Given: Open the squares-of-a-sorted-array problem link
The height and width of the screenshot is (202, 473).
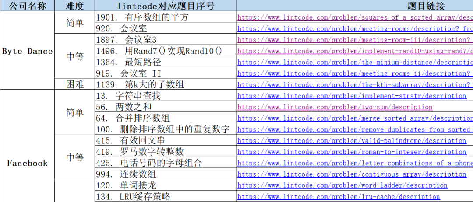Looking at the screenshot, I should [x=355, y=17].
